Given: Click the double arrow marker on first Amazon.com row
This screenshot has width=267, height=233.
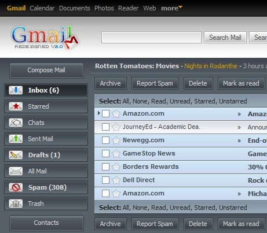Looking at the screenshot, I should [x=239, y=114].
